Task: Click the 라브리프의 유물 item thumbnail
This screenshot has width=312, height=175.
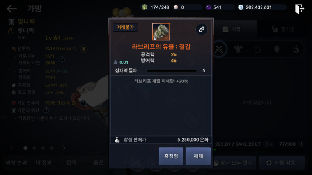Action: tap(161, 32)
